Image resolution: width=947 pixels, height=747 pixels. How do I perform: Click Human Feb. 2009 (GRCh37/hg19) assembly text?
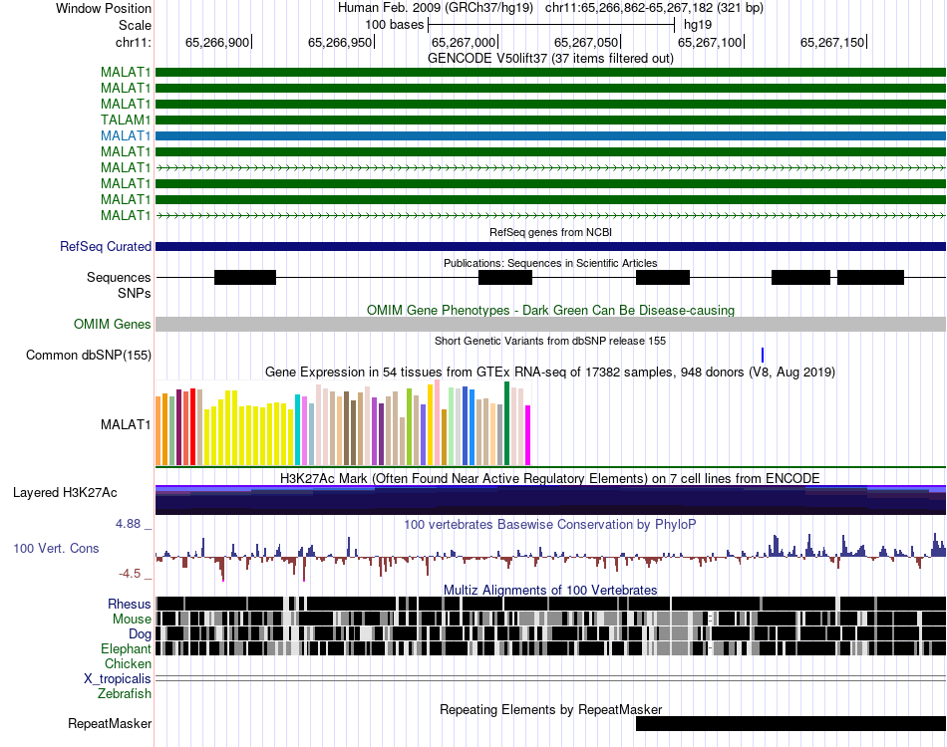pos(436,8)
